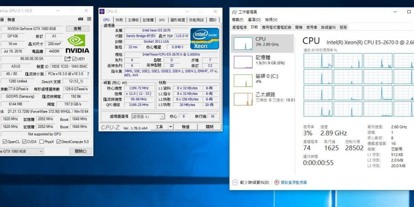Open the 應用程式歷程記錄 tab
Viewport: 414px width, 207px height.
pyautogui.click(x=277, y=27)
